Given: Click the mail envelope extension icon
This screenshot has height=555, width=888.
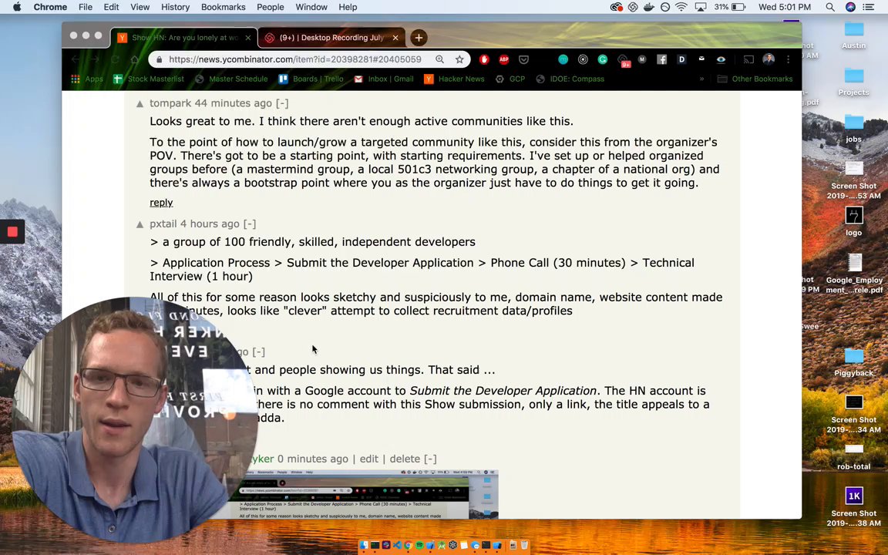Looking at the screenshot, I should (701, 59).
